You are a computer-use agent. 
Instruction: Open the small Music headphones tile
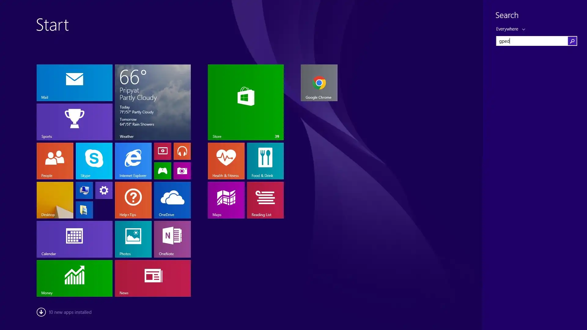click(x=182, y=151)
